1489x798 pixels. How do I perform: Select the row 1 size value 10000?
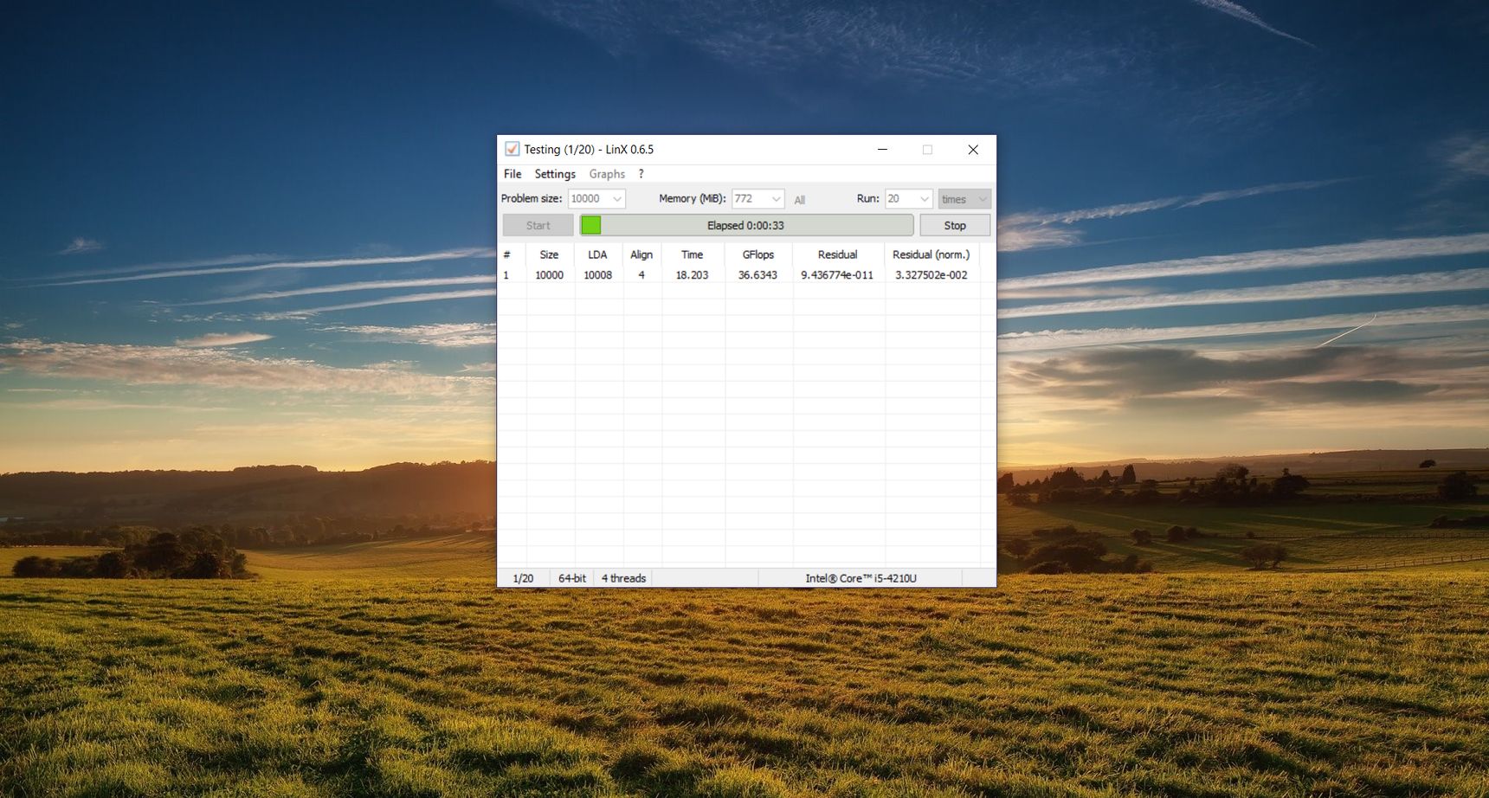tap(549, 275)
